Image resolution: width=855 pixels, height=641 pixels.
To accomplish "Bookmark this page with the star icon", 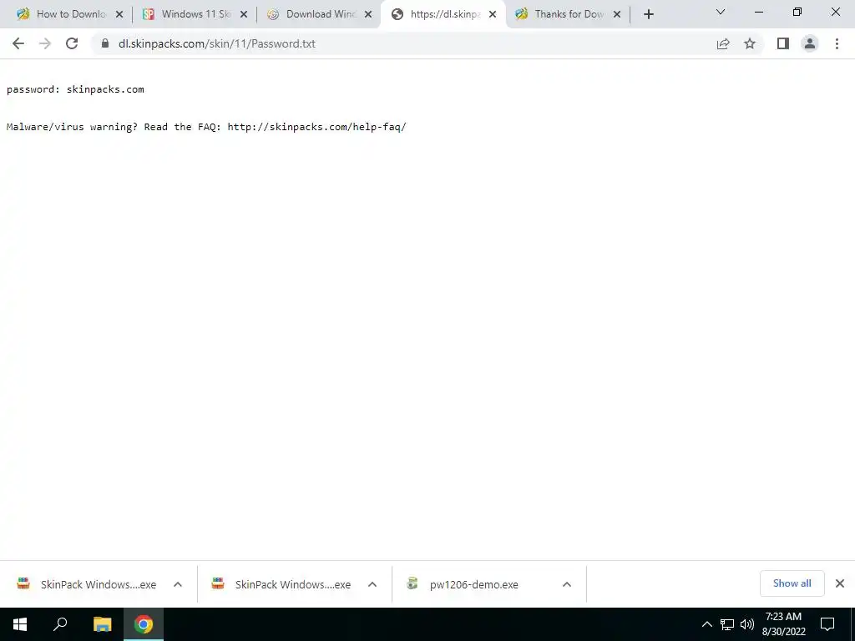I will [750, 43].
